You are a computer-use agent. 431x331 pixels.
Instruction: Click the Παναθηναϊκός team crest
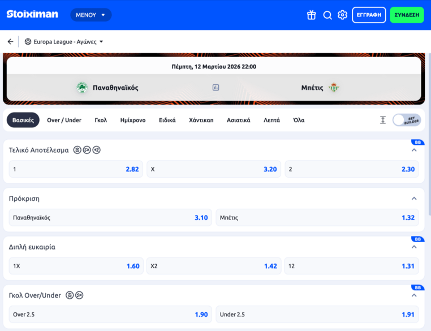coord(82,88)
